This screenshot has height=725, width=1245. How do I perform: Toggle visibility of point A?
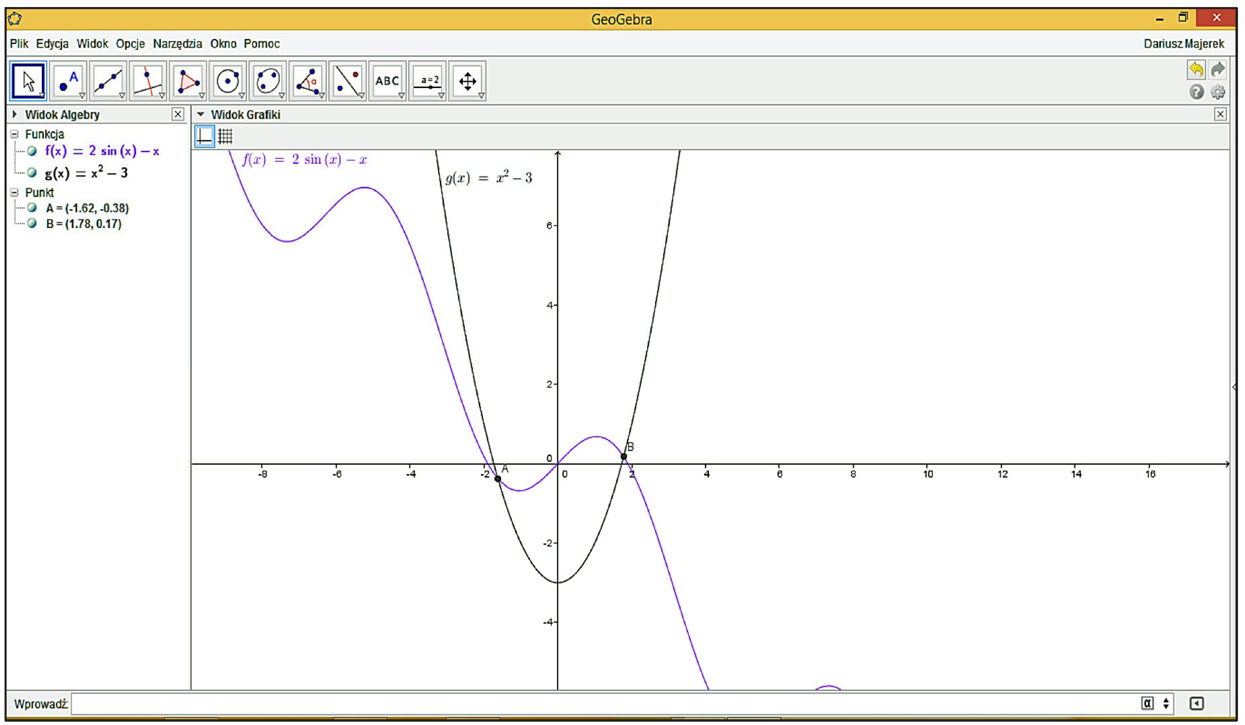(x=32, y=208)
